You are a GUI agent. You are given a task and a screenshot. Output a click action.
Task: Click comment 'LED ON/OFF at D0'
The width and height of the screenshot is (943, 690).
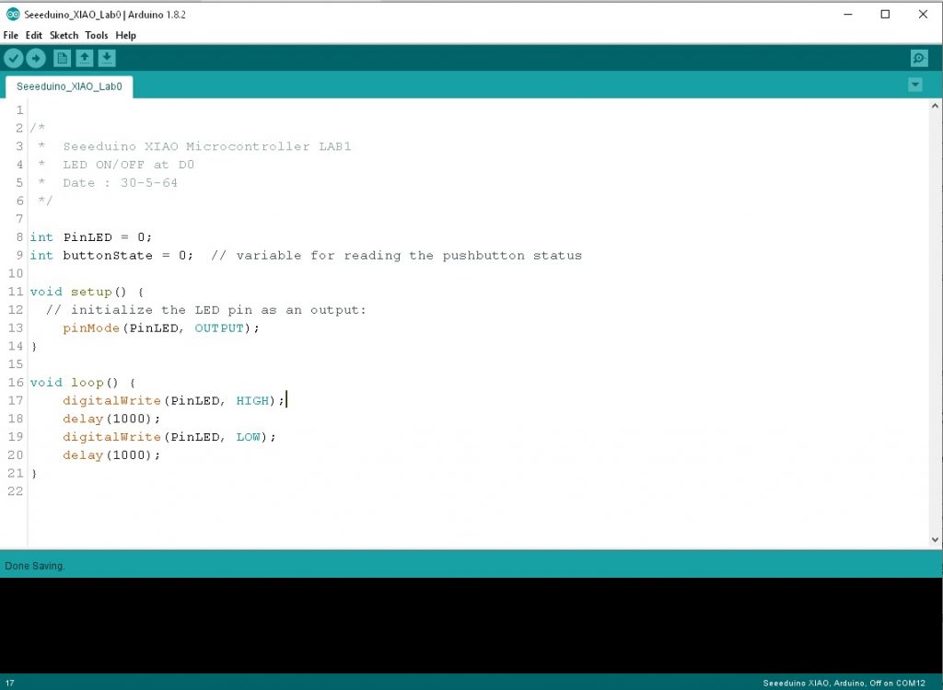coord(128,165)
